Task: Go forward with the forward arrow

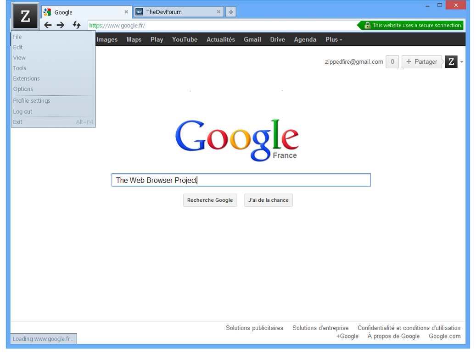Action: (x=61, y=25)
